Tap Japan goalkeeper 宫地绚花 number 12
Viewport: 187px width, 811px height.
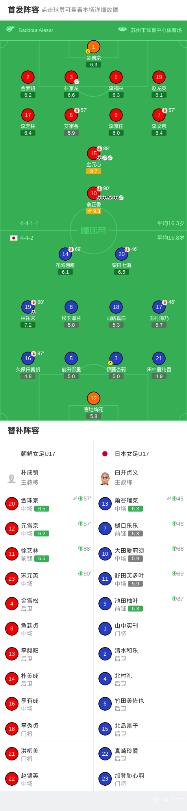coord(93,398)
